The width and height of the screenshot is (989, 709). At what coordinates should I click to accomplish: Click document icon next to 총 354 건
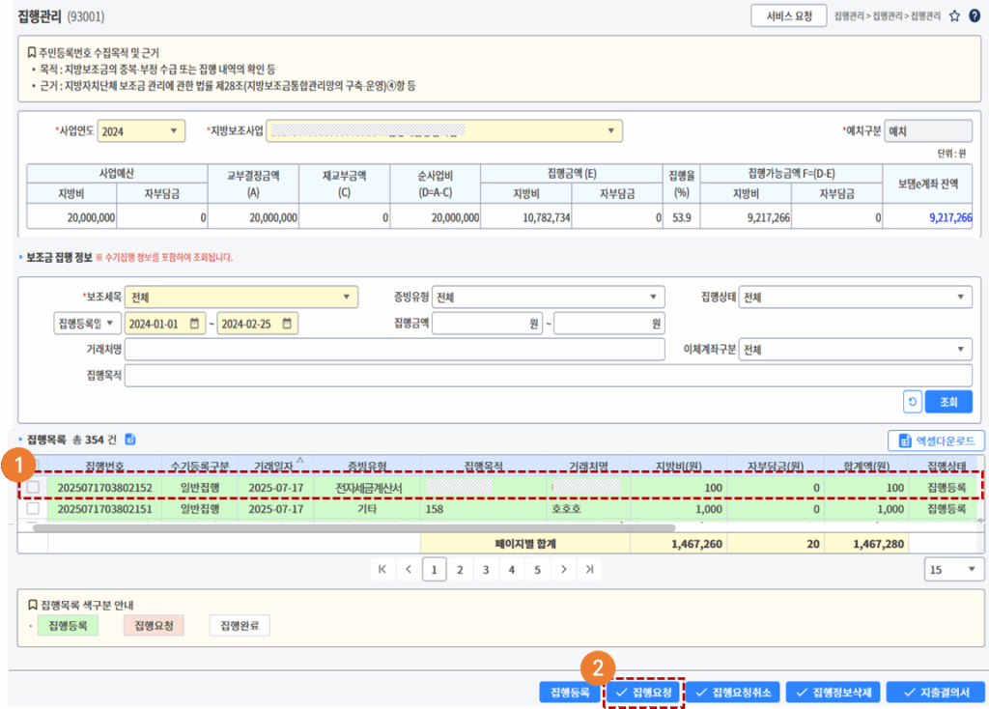(x=130, y=440)
